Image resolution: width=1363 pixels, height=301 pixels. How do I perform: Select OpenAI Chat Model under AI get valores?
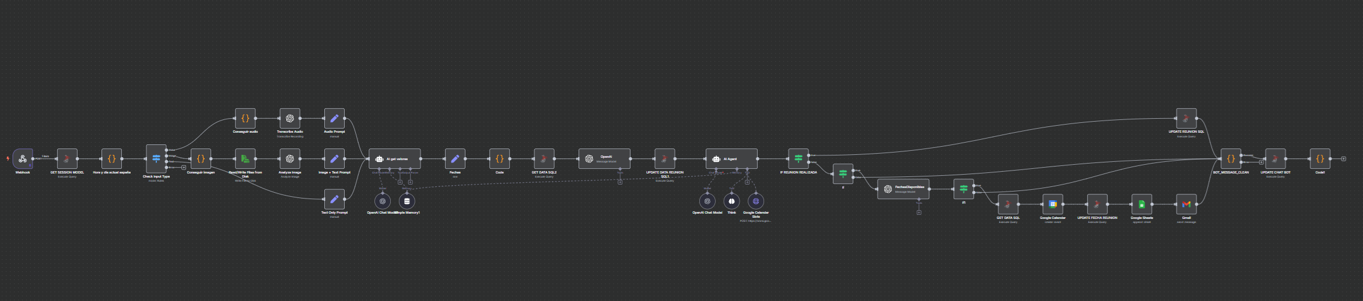click(x=383, y=201)
